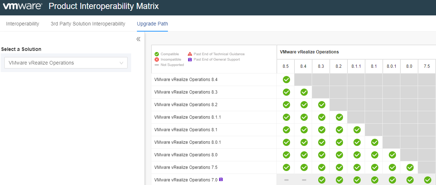
Task: Click purple end-of-support icon next to Operations 7.0
Action: [221, 180]
